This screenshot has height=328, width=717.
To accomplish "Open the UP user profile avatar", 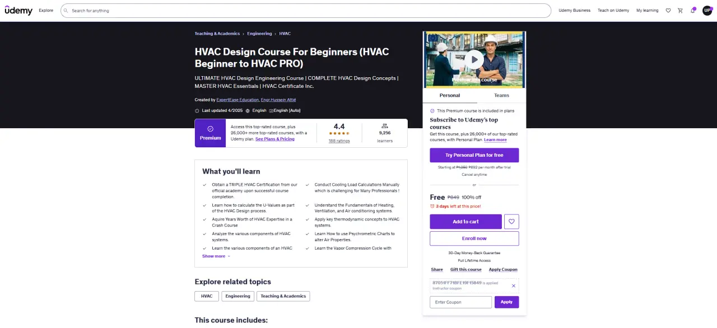I will tap(707, 11).
